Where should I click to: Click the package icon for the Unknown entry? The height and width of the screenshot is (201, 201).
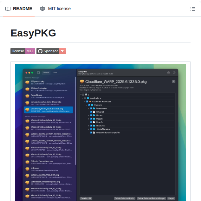pyautogui.click(x=27, y=169)
